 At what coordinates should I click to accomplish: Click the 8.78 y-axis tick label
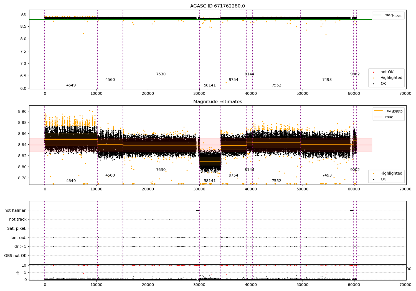22,178
